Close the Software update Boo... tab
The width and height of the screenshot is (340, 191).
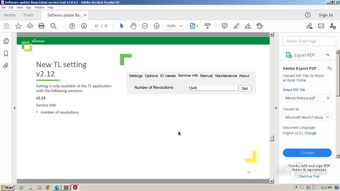[85, 15]
